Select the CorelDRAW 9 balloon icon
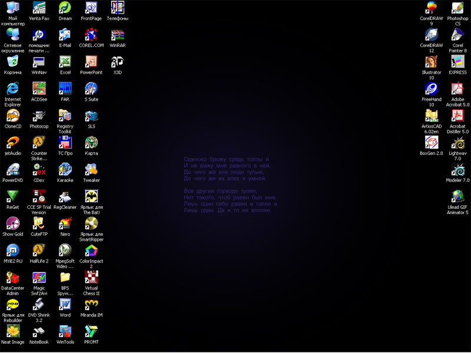Image resolution: width=471 pixels, height=353 pixels. click(x=432, y=8)
